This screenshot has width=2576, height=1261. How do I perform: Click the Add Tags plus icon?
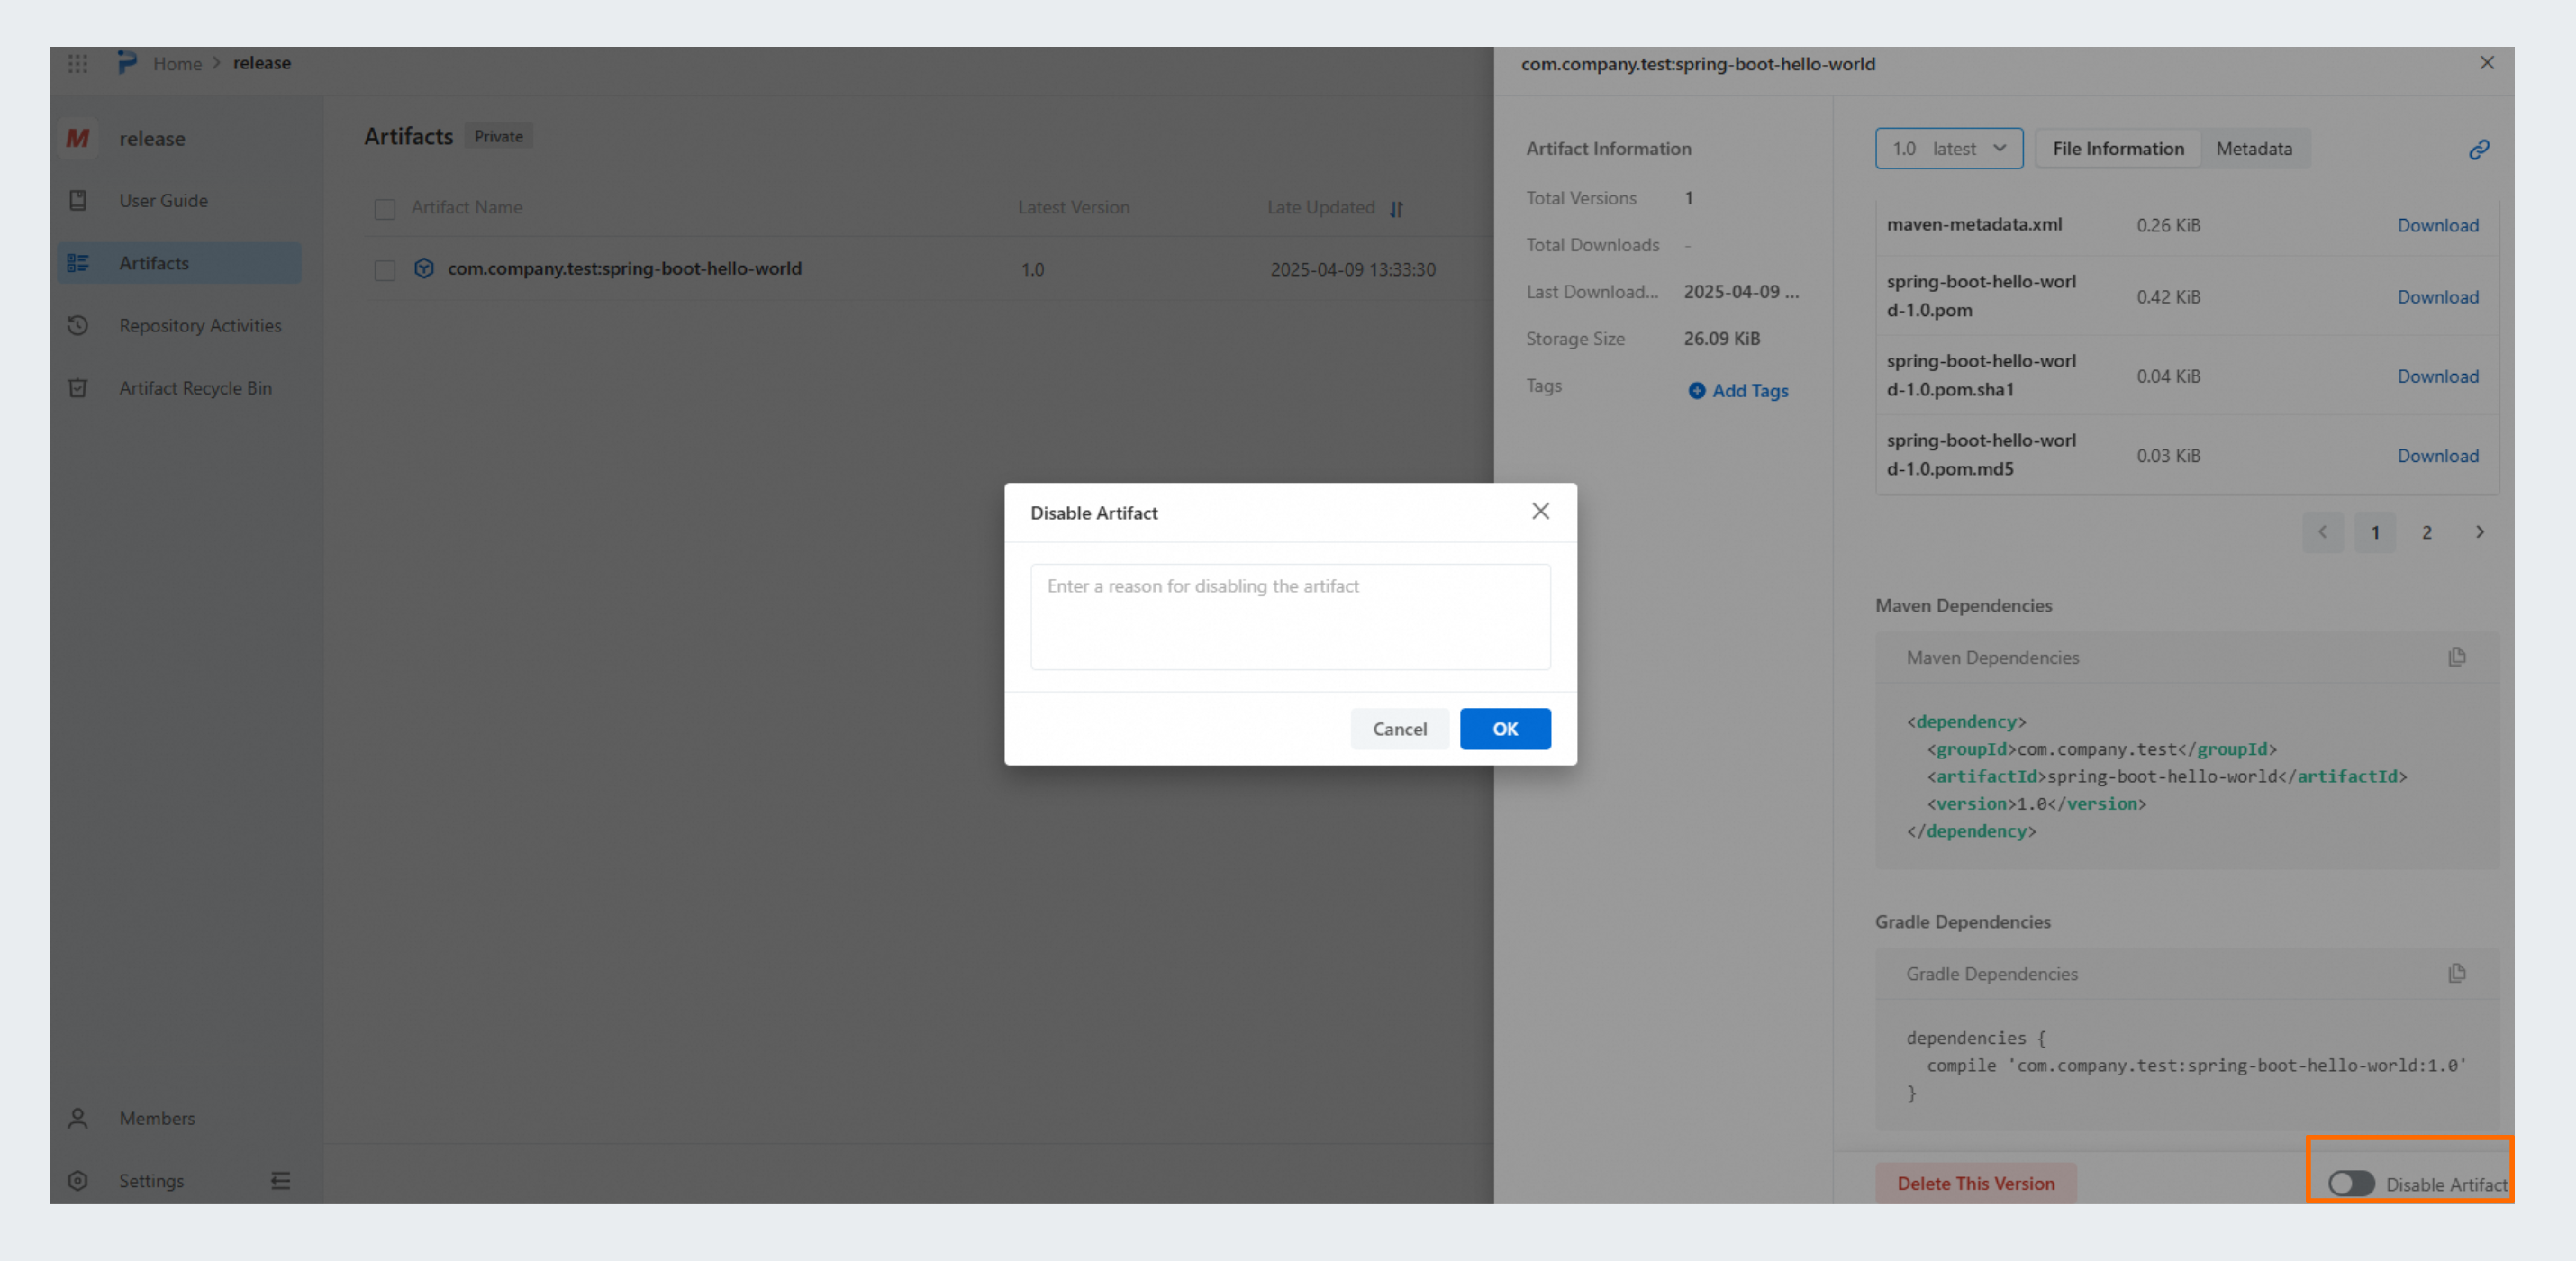coord(1696,391)
